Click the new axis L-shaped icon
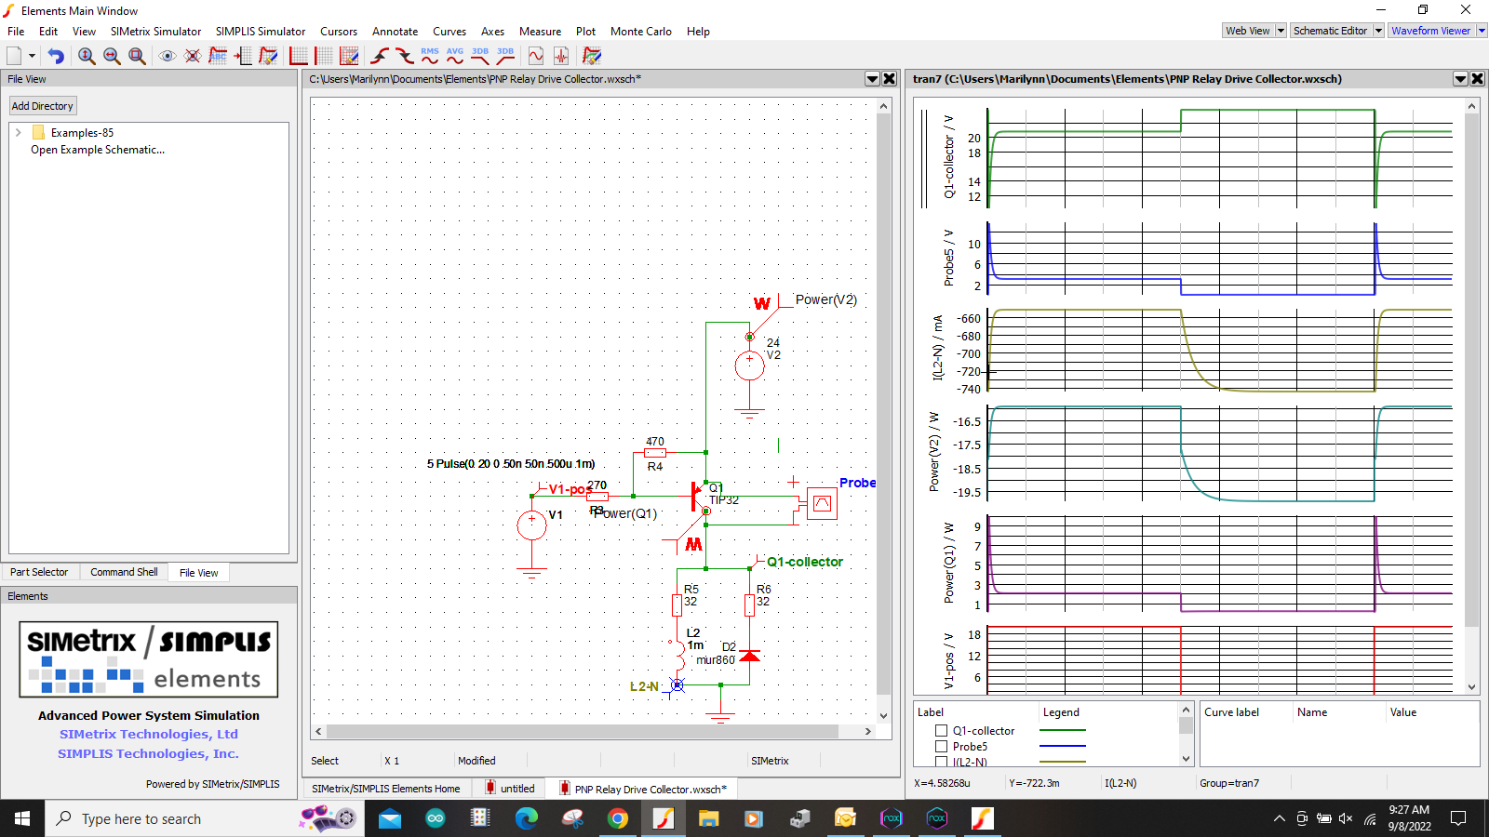 pos(299,56)
